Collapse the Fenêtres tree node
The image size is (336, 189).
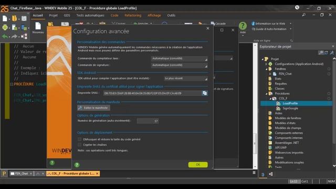pyautogui.click(x=266, y=69)
